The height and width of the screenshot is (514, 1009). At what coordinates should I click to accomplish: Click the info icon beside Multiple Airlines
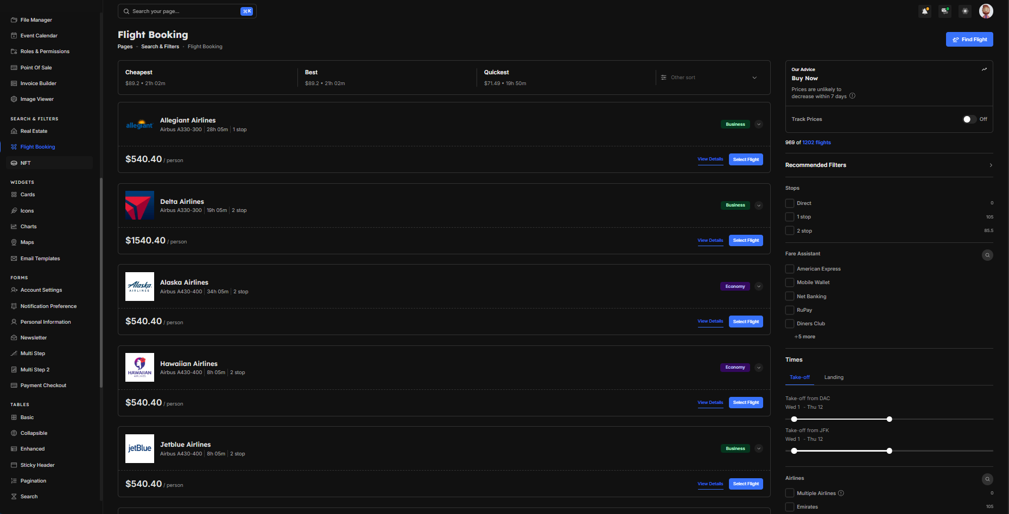click(841, 493)
